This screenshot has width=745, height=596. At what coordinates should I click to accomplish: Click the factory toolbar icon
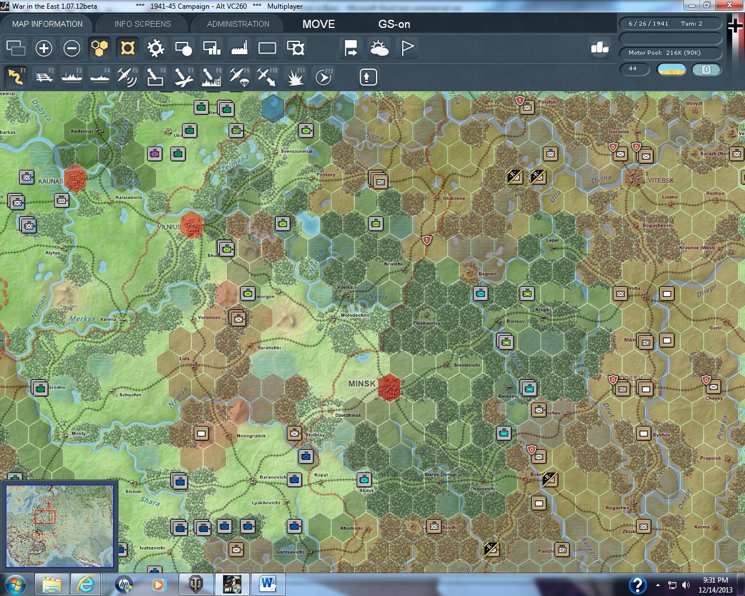click(239, 48)
